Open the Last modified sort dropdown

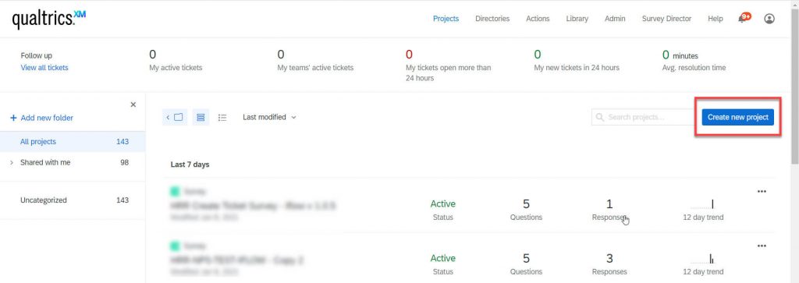269,117
